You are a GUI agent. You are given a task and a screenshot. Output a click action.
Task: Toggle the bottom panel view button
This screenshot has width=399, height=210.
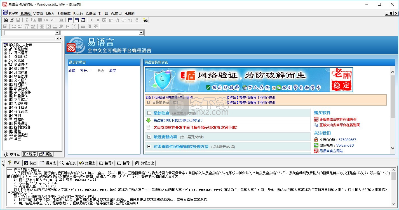[x=76, y=20]
